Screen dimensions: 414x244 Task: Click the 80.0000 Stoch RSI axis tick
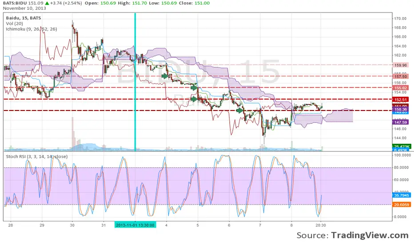(x=401, y=167)
